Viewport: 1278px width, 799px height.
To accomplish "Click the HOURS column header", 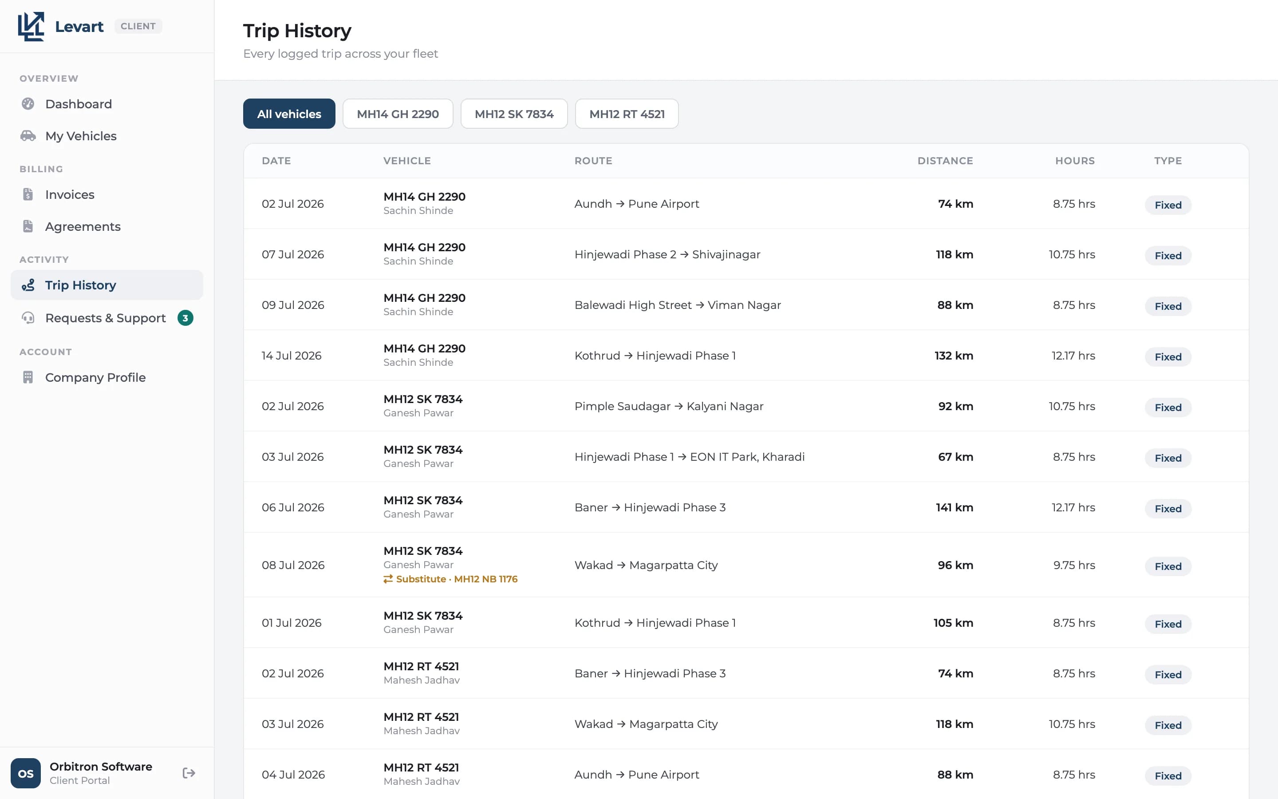I will coord(1075,161).
